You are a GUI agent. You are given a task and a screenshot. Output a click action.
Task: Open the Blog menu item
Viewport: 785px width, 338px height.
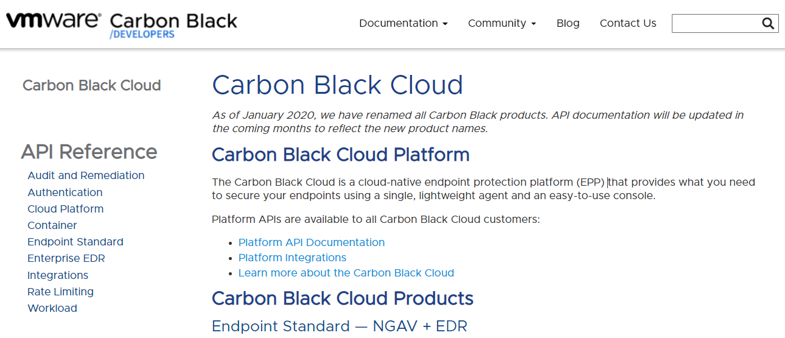tap(568, 23)
